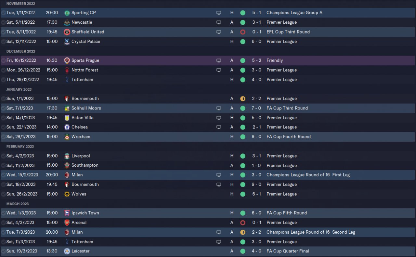Open the 9 - 0 result against Wrexham

pyautogui.click(x=256, y=137)
